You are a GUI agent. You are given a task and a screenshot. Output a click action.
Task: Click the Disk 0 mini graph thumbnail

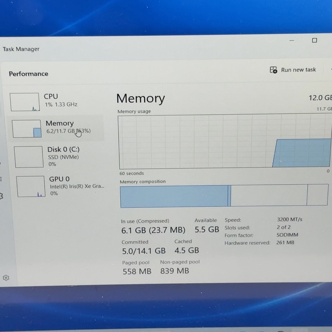28,157
